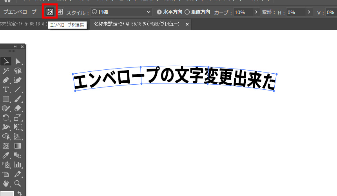337x196 pixels.
Task: Select the Rectangle tool
Action: 6,99
